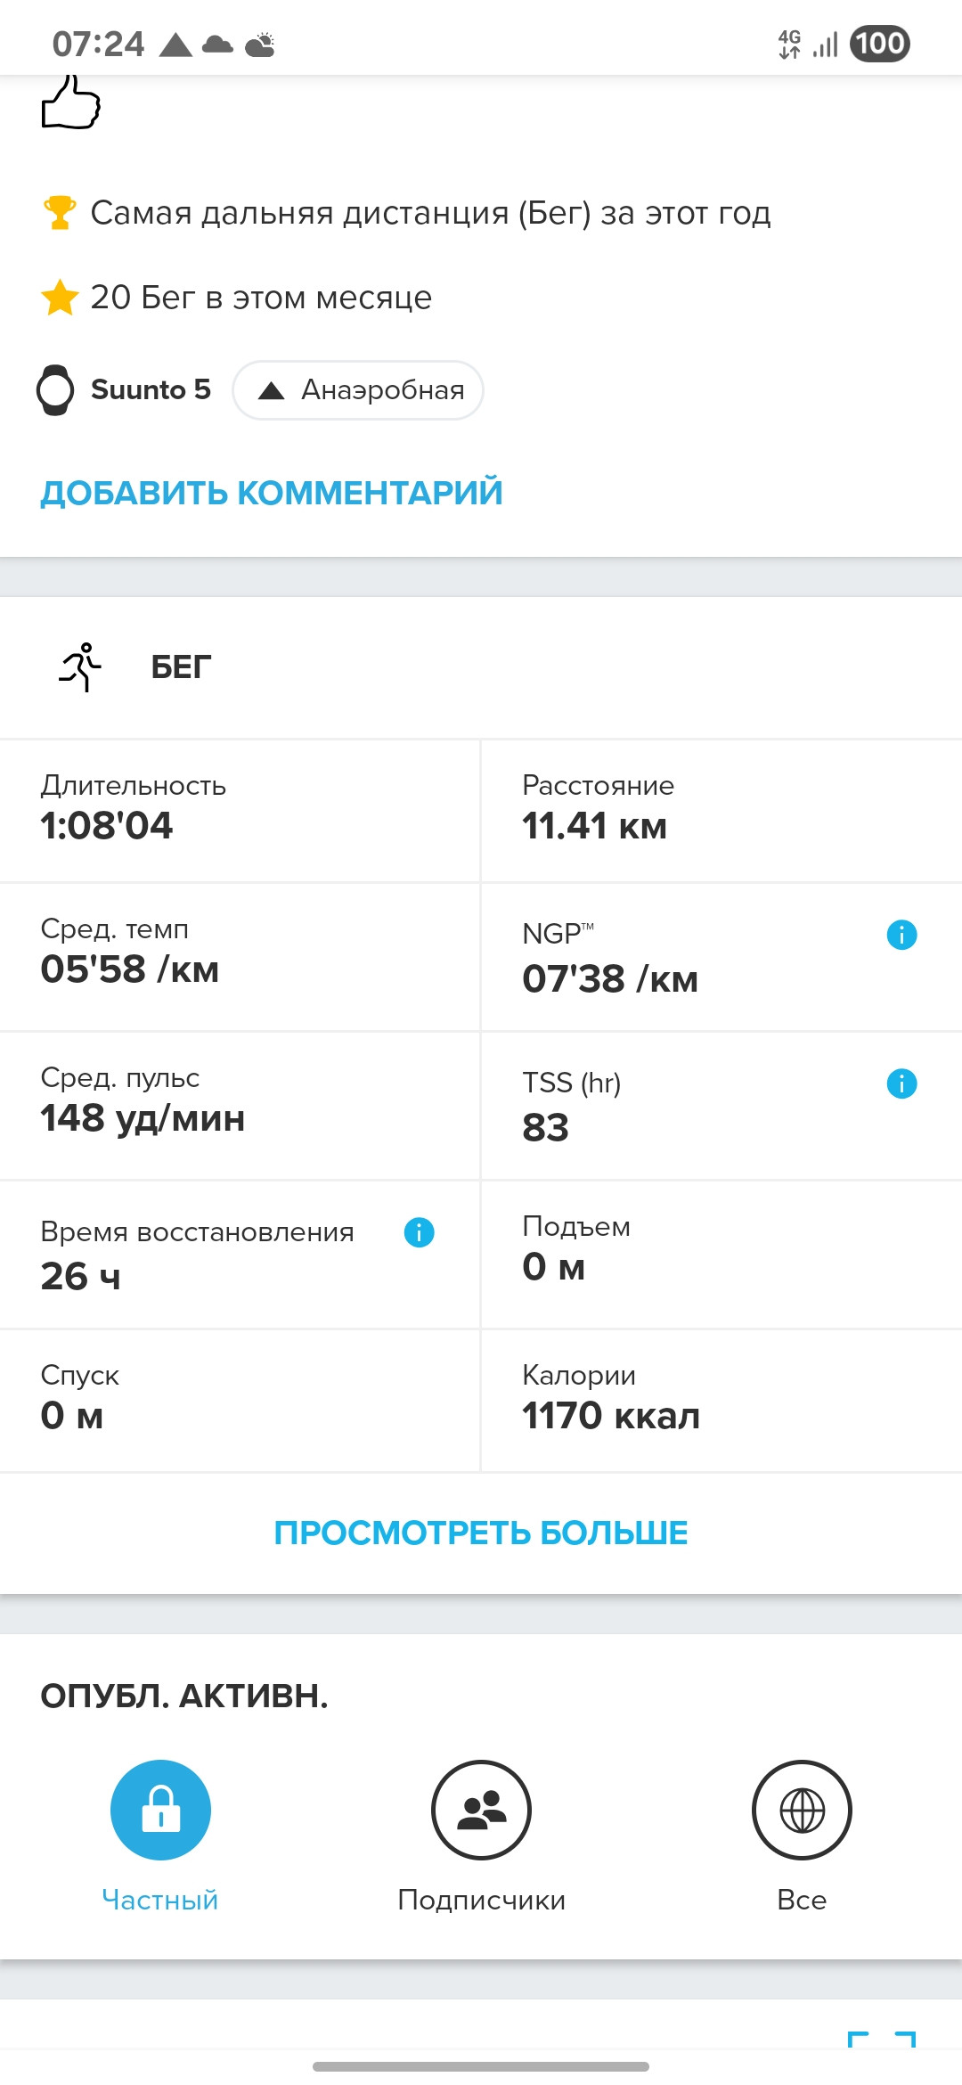Tap ДОБАВИТЬ КОММЕНТАРИЙ link
The height and width of the screenshot is (2085, 962).
pyautogui.click(x=272, y=493)
